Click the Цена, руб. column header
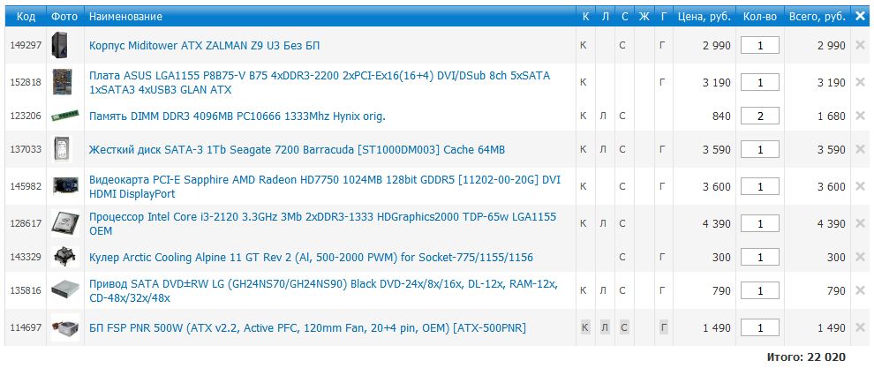This screenshot has width=874, height=368. [x=703, y=16]
